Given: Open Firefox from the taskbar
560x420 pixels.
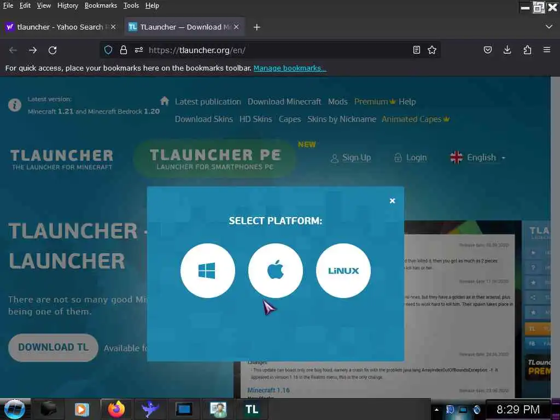Looking at the screenshot, I should (116, 409).
